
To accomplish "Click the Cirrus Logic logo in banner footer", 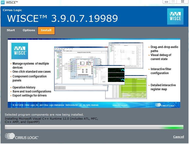I will coord(165,105).
